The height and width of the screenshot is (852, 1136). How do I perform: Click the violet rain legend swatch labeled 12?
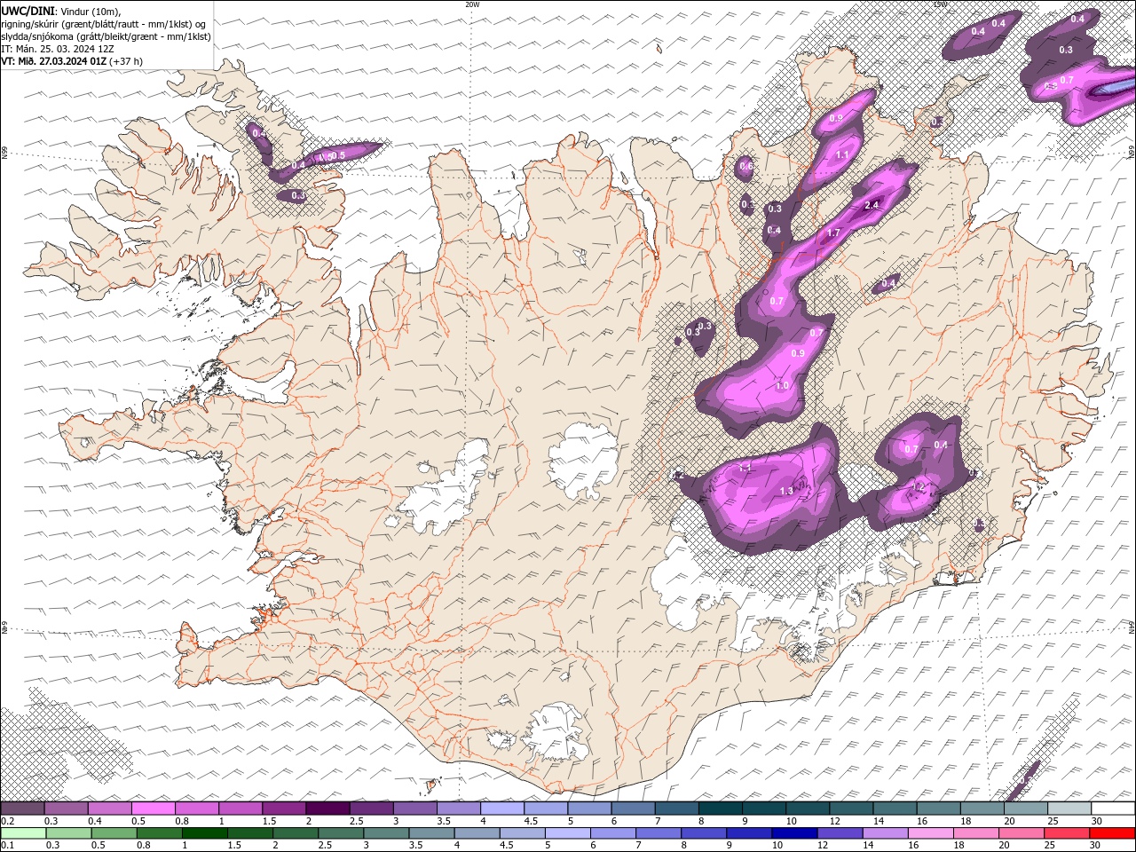pos(840,833)
